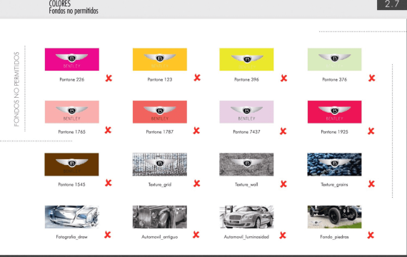Image resolution: width=407 pixels, height=257 pixels.
Task: Click the 'Fotografia_draw' caption
Action: click(x=72, y=237)
